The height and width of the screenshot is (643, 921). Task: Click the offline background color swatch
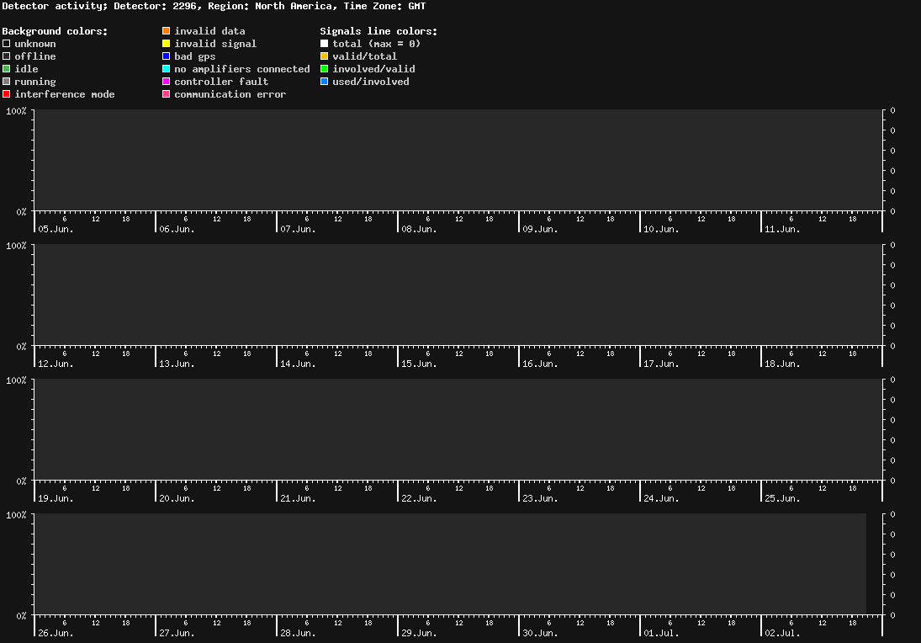point(7,56)
